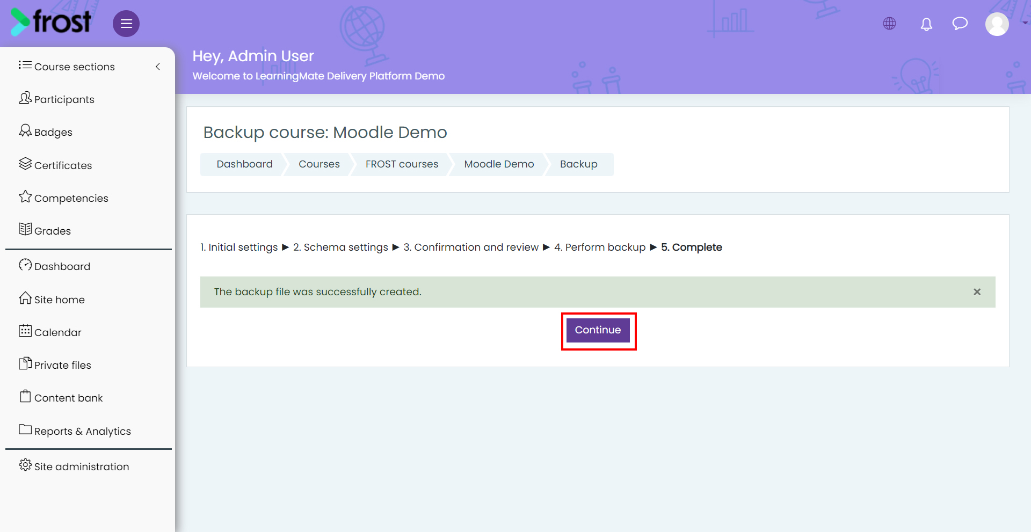Click the language globe icon
This screenshot has height=532, width=1031.
(x=890, y=24)
